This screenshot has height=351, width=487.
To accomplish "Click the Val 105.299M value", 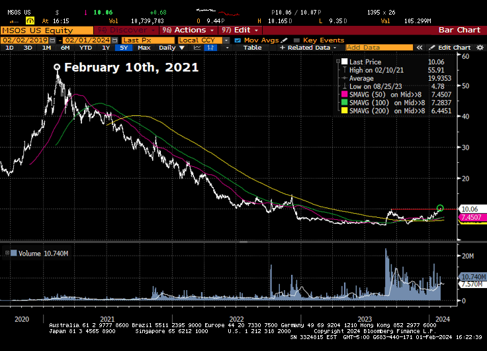I will (x=418, y=21).
